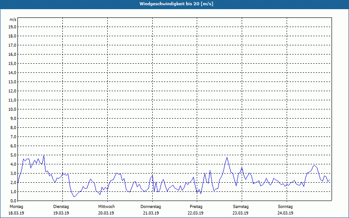
Task: Click the 9,0 y-axis label
Action: click(13, 118)
